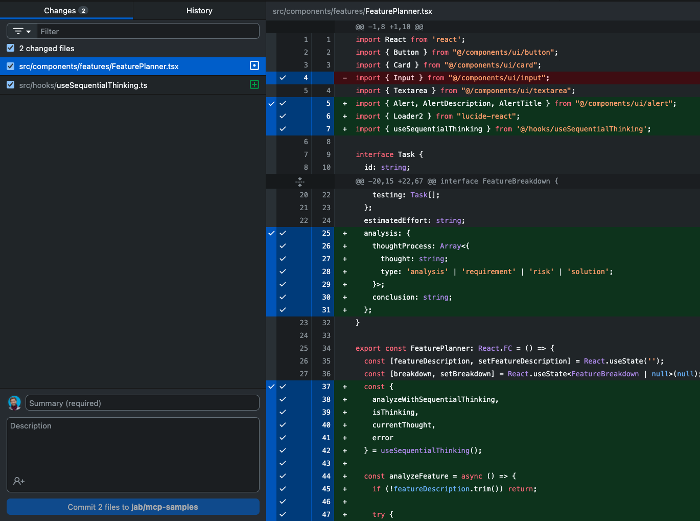
Task: Expand the collapsed diff hunk at -20,15
Action: (300, 181)
